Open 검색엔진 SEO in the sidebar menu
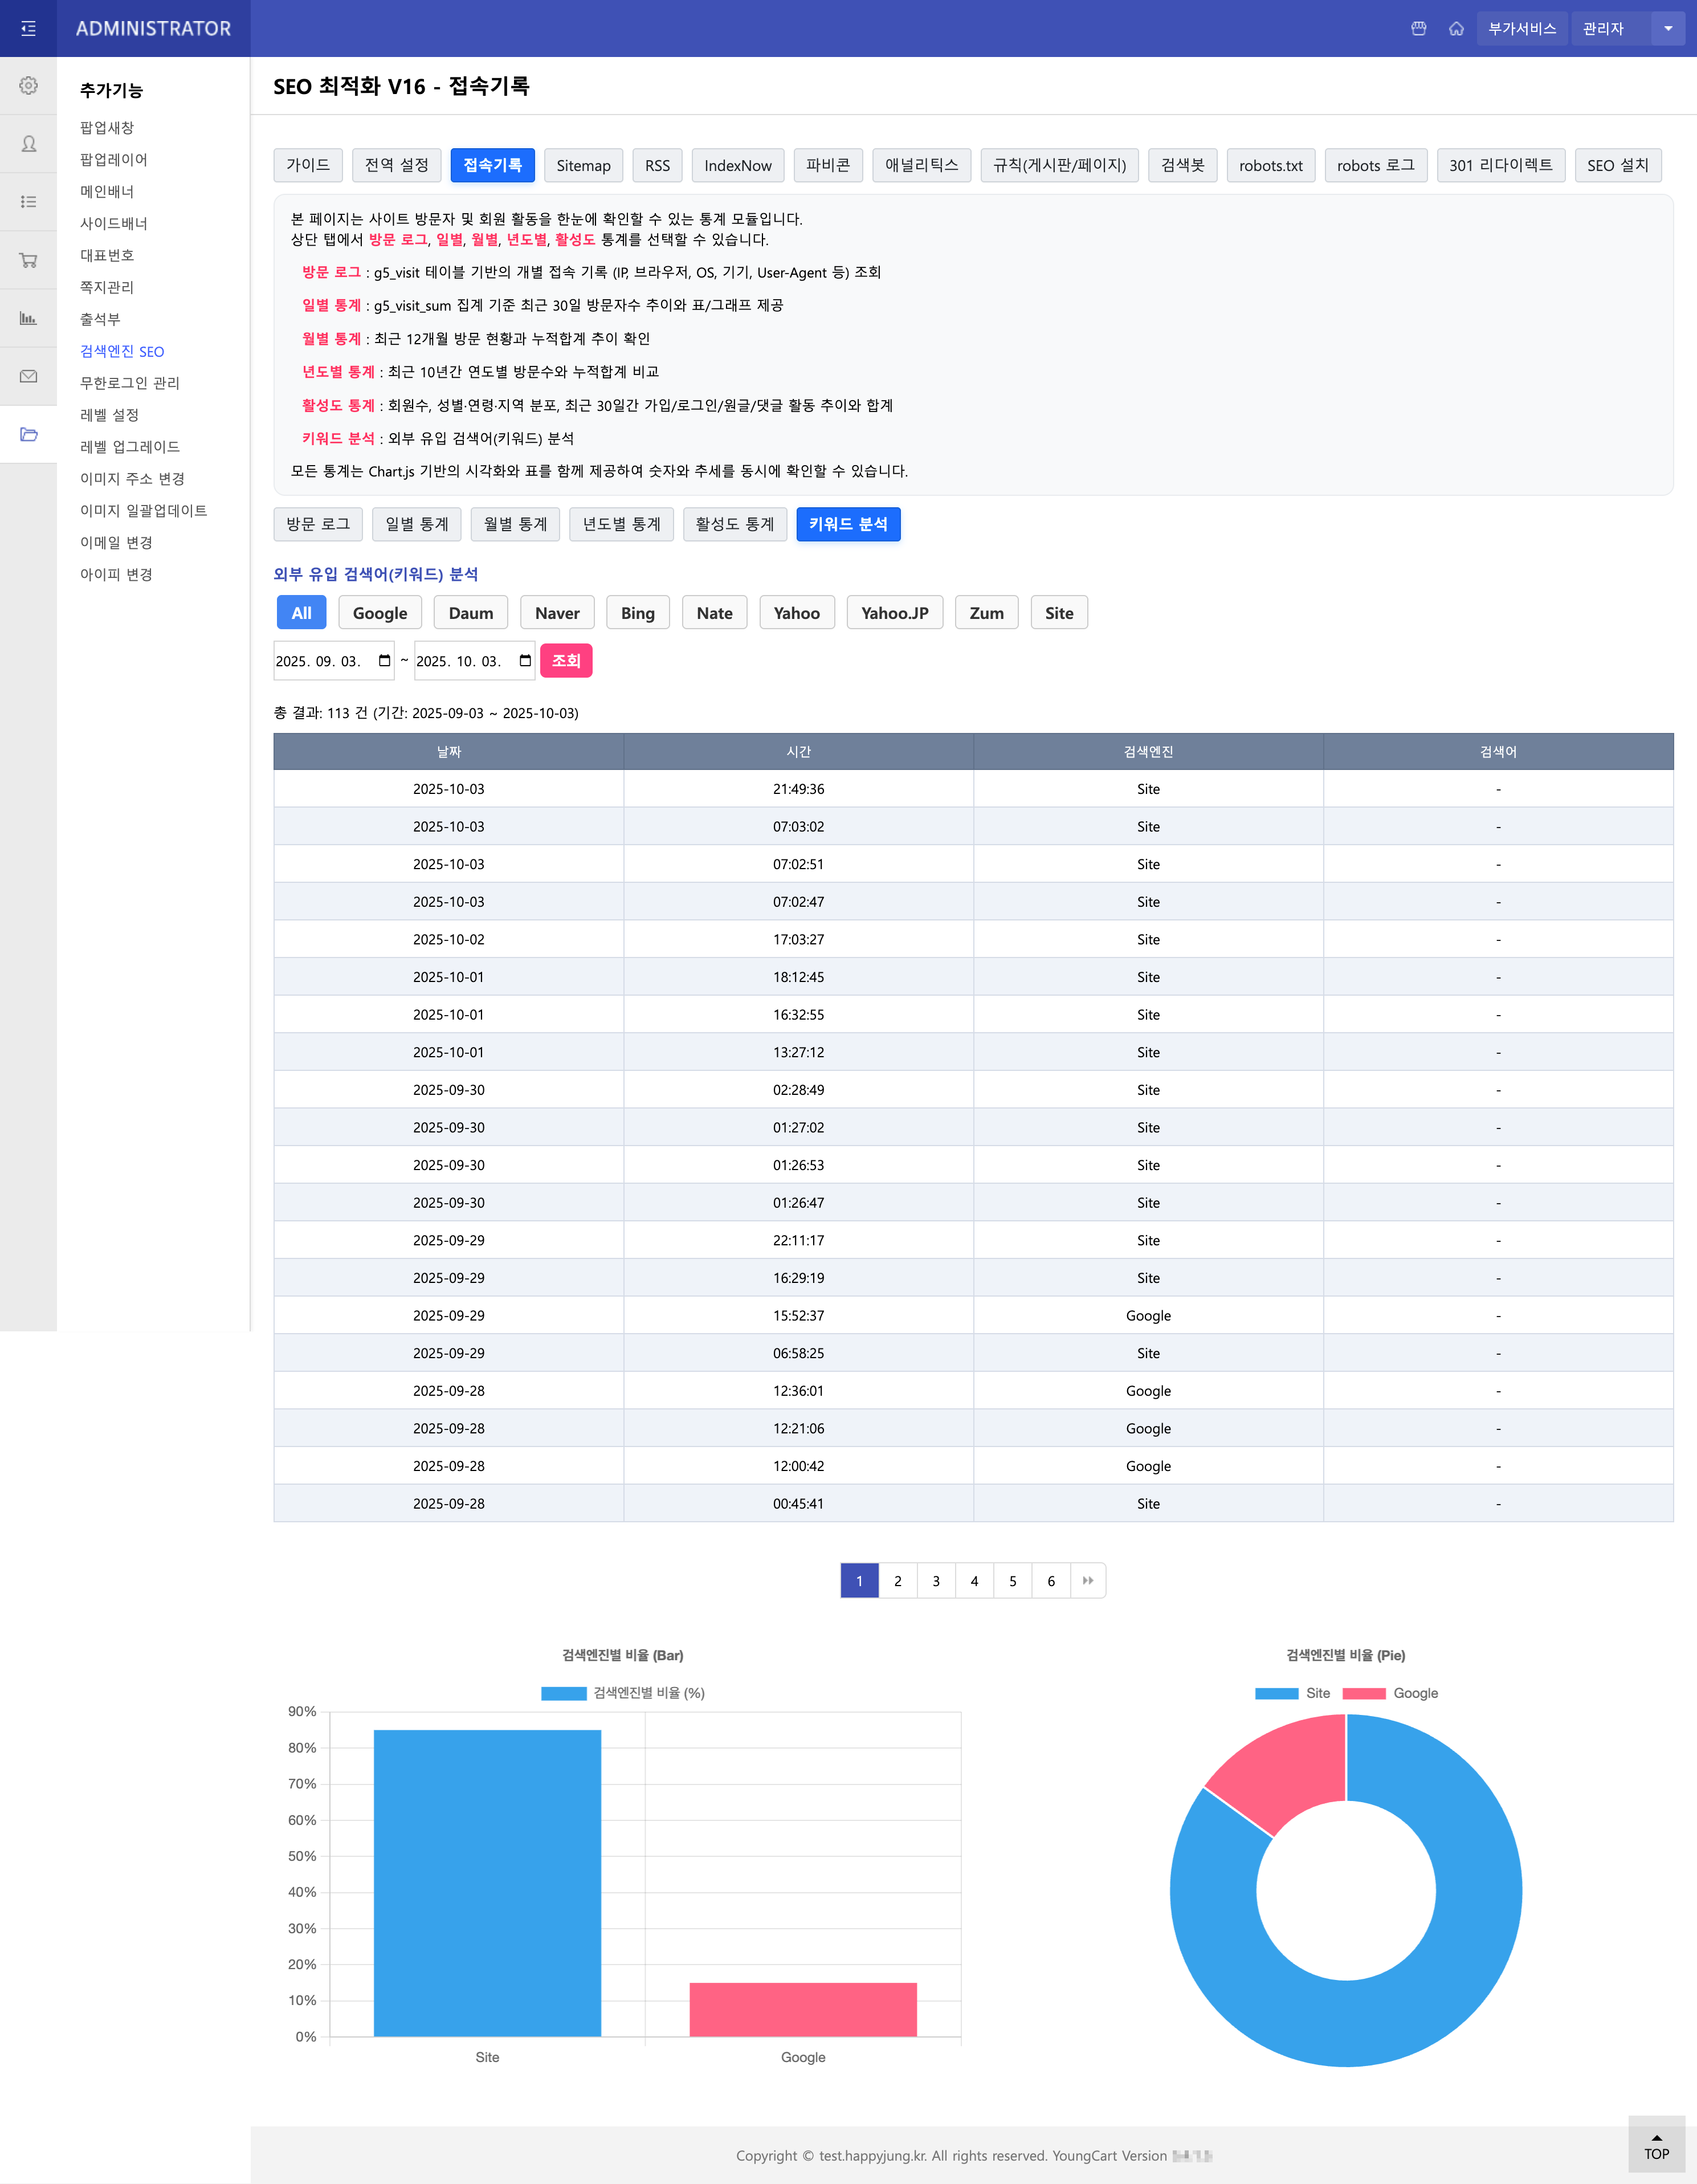1697x2184 pixels. [x=122, y=351]
